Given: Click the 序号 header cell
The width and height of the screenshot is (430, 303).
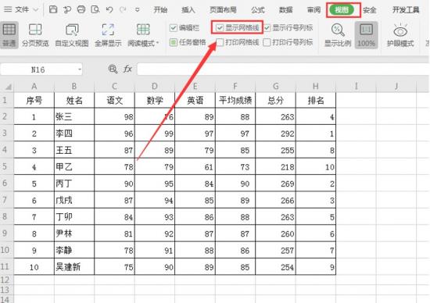Looking at the screenshot, I should (34, 100).
